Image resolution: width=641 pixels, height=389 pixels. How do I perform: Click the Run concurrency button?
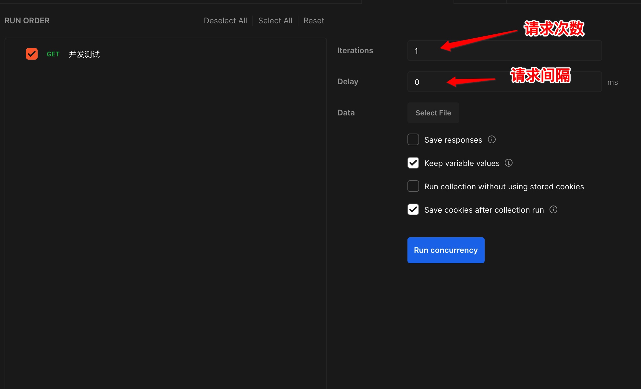coord(445,250)
